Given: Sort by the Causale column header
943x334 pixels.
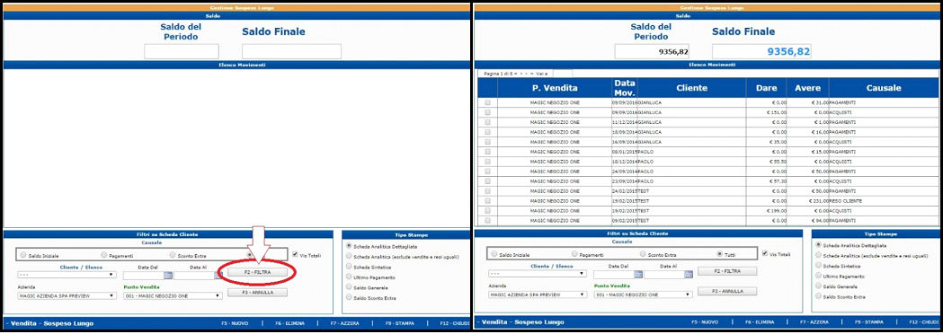Looking at the screenshot, I should click(883, 88).
